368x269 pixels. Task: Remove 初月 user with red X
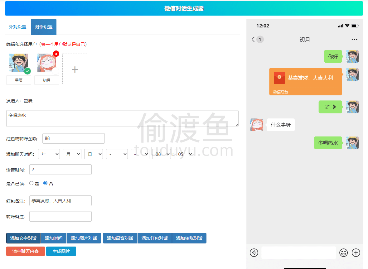pyautogui.click(x=56, y=54)
